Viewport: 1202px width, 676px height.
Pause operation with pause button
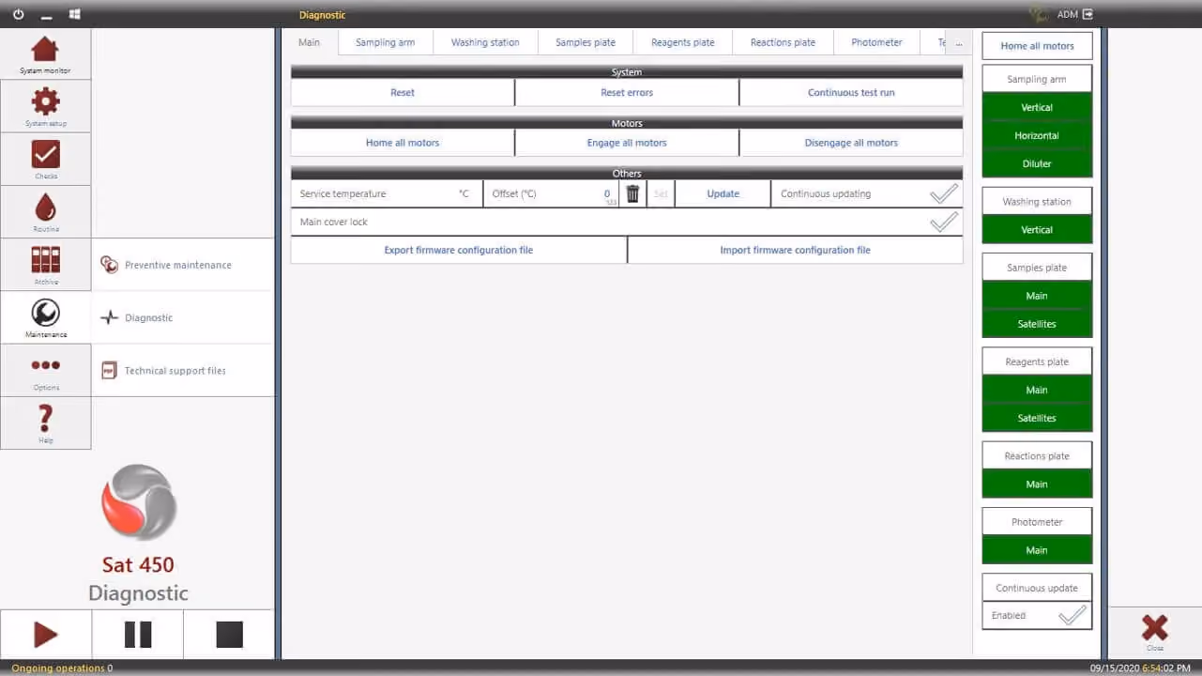tap(138, 635)
